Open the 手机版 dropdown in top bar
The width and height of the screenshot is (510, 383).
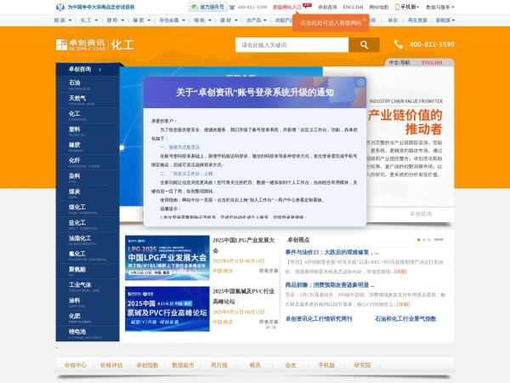[407, 7]
